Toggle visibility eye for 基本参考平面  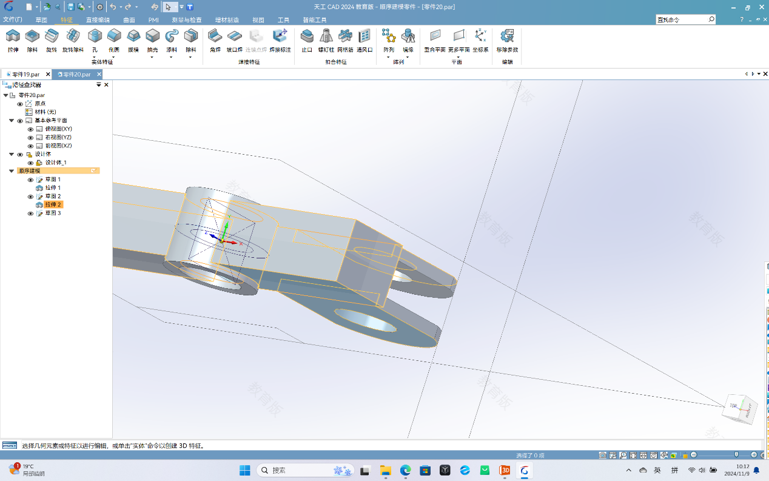[20, 121]
